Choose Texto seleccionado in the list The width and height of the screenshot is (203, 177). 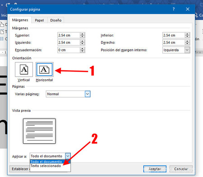(x=50, y=166)
